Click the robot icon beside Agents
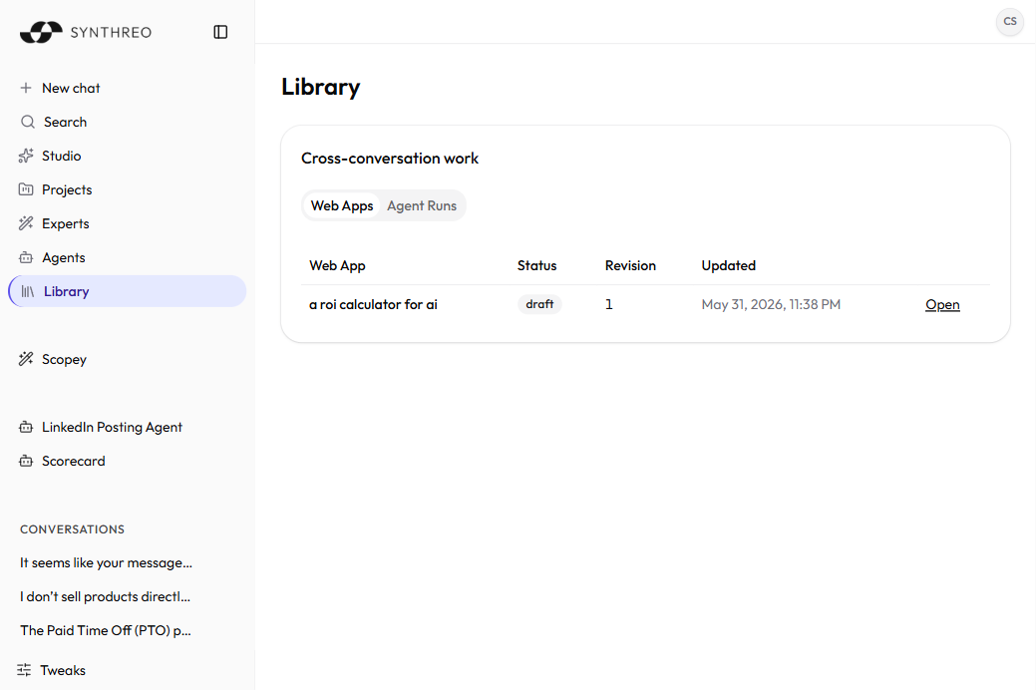Image resolution: width=1036 pixels, height=690 pixels. tap(26, 257)
